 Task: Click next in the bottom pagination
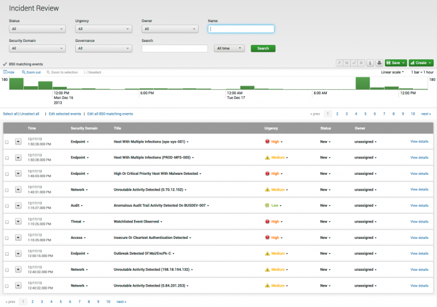[121, 302]
